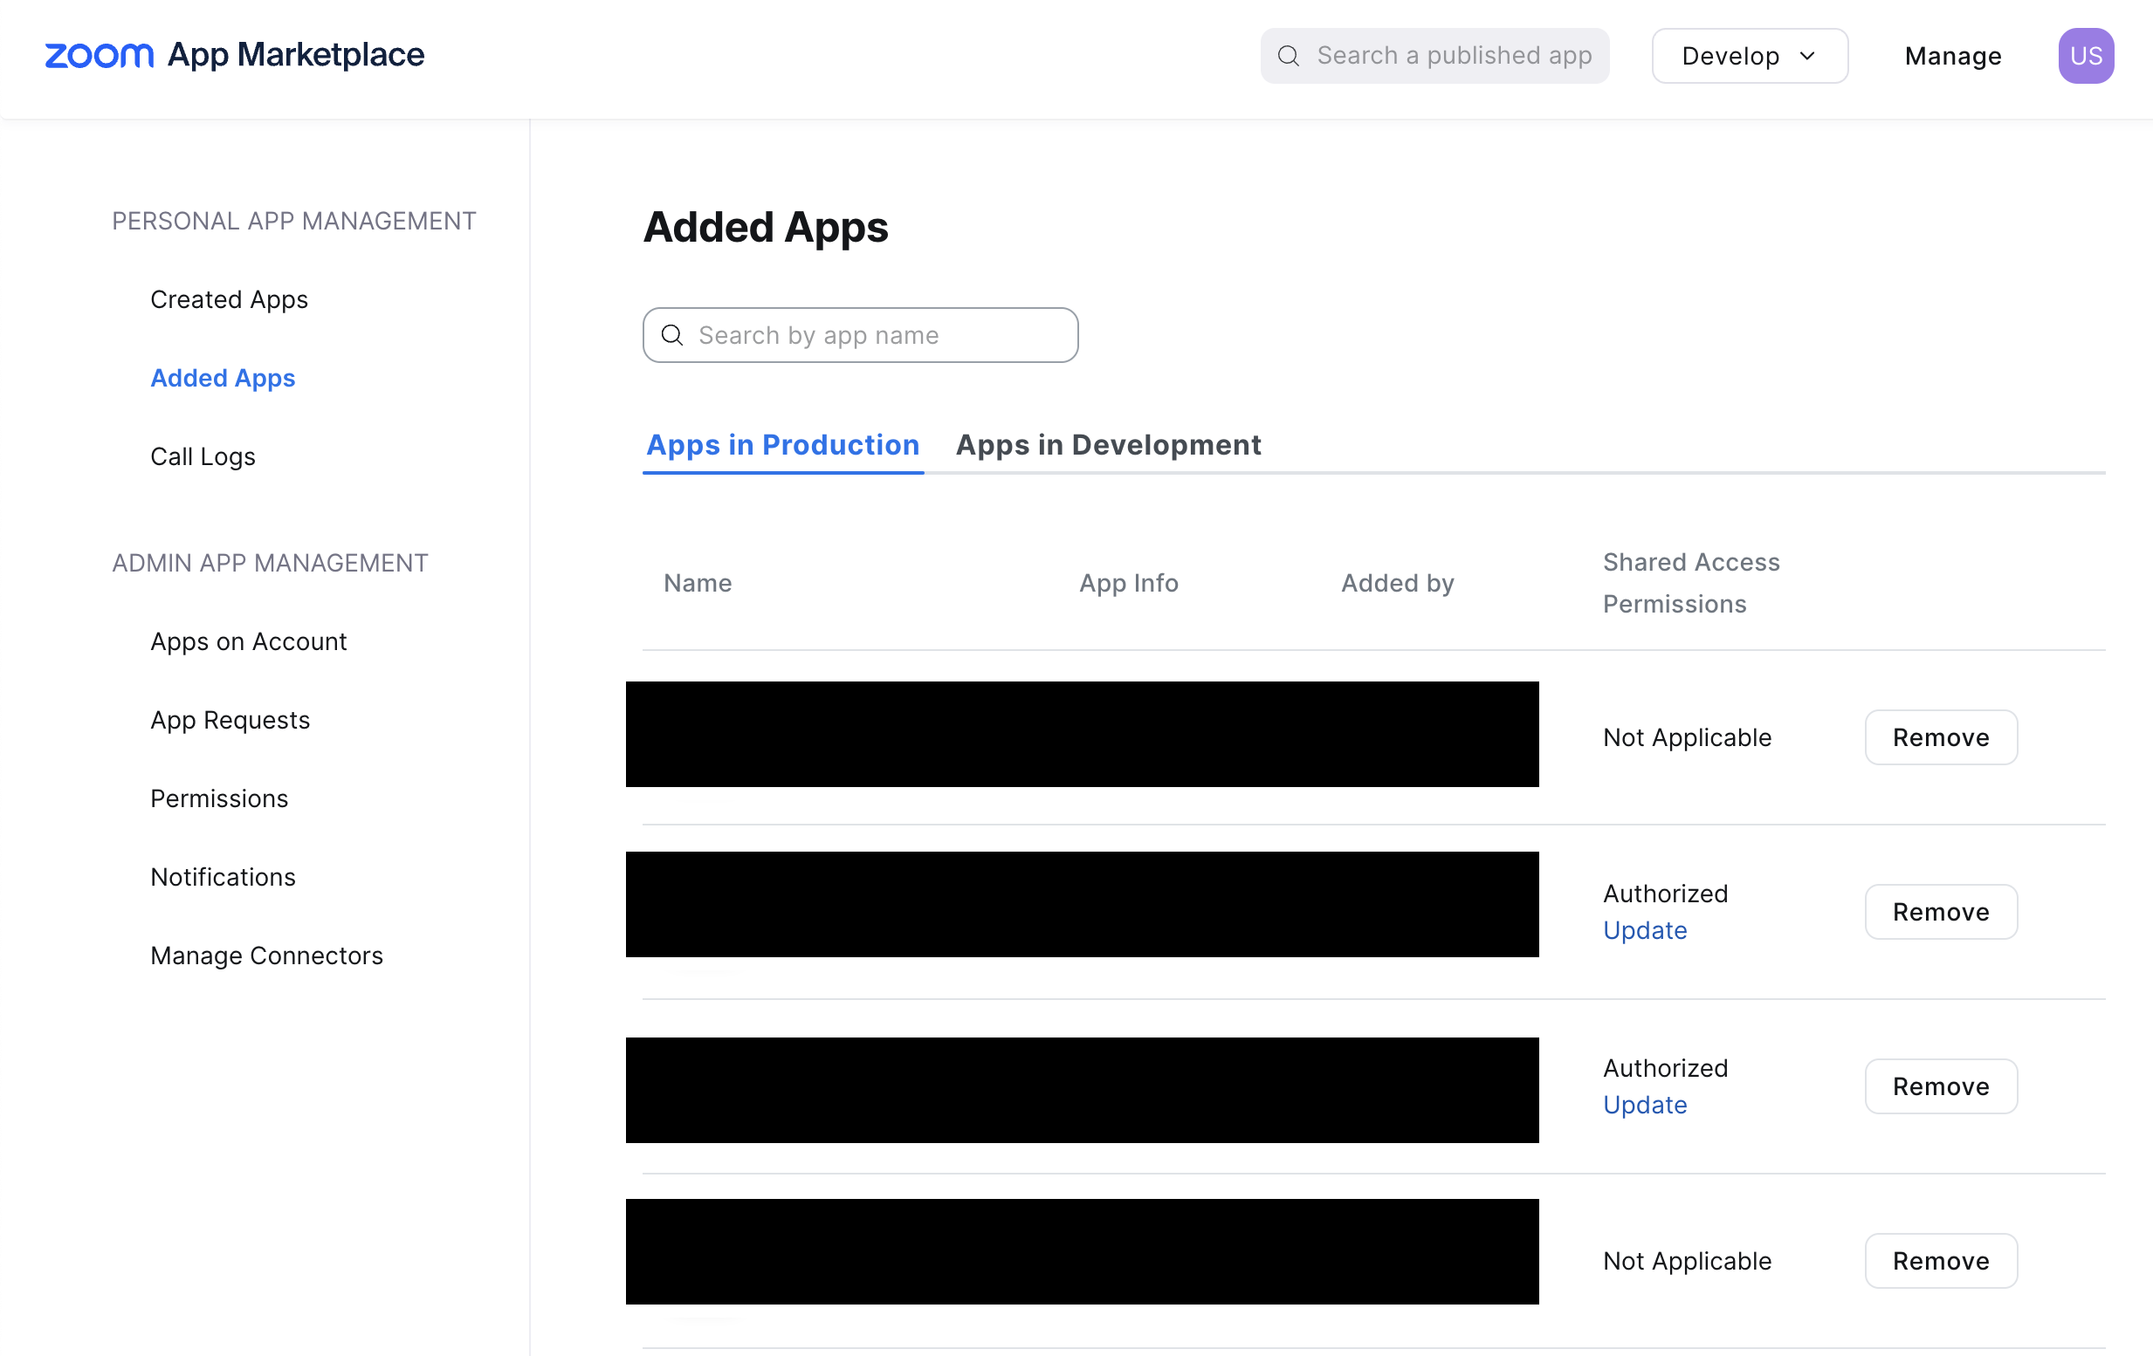Click the magnifier icon in the app name search
The image size is (2153, 1356).
[671, 334]
